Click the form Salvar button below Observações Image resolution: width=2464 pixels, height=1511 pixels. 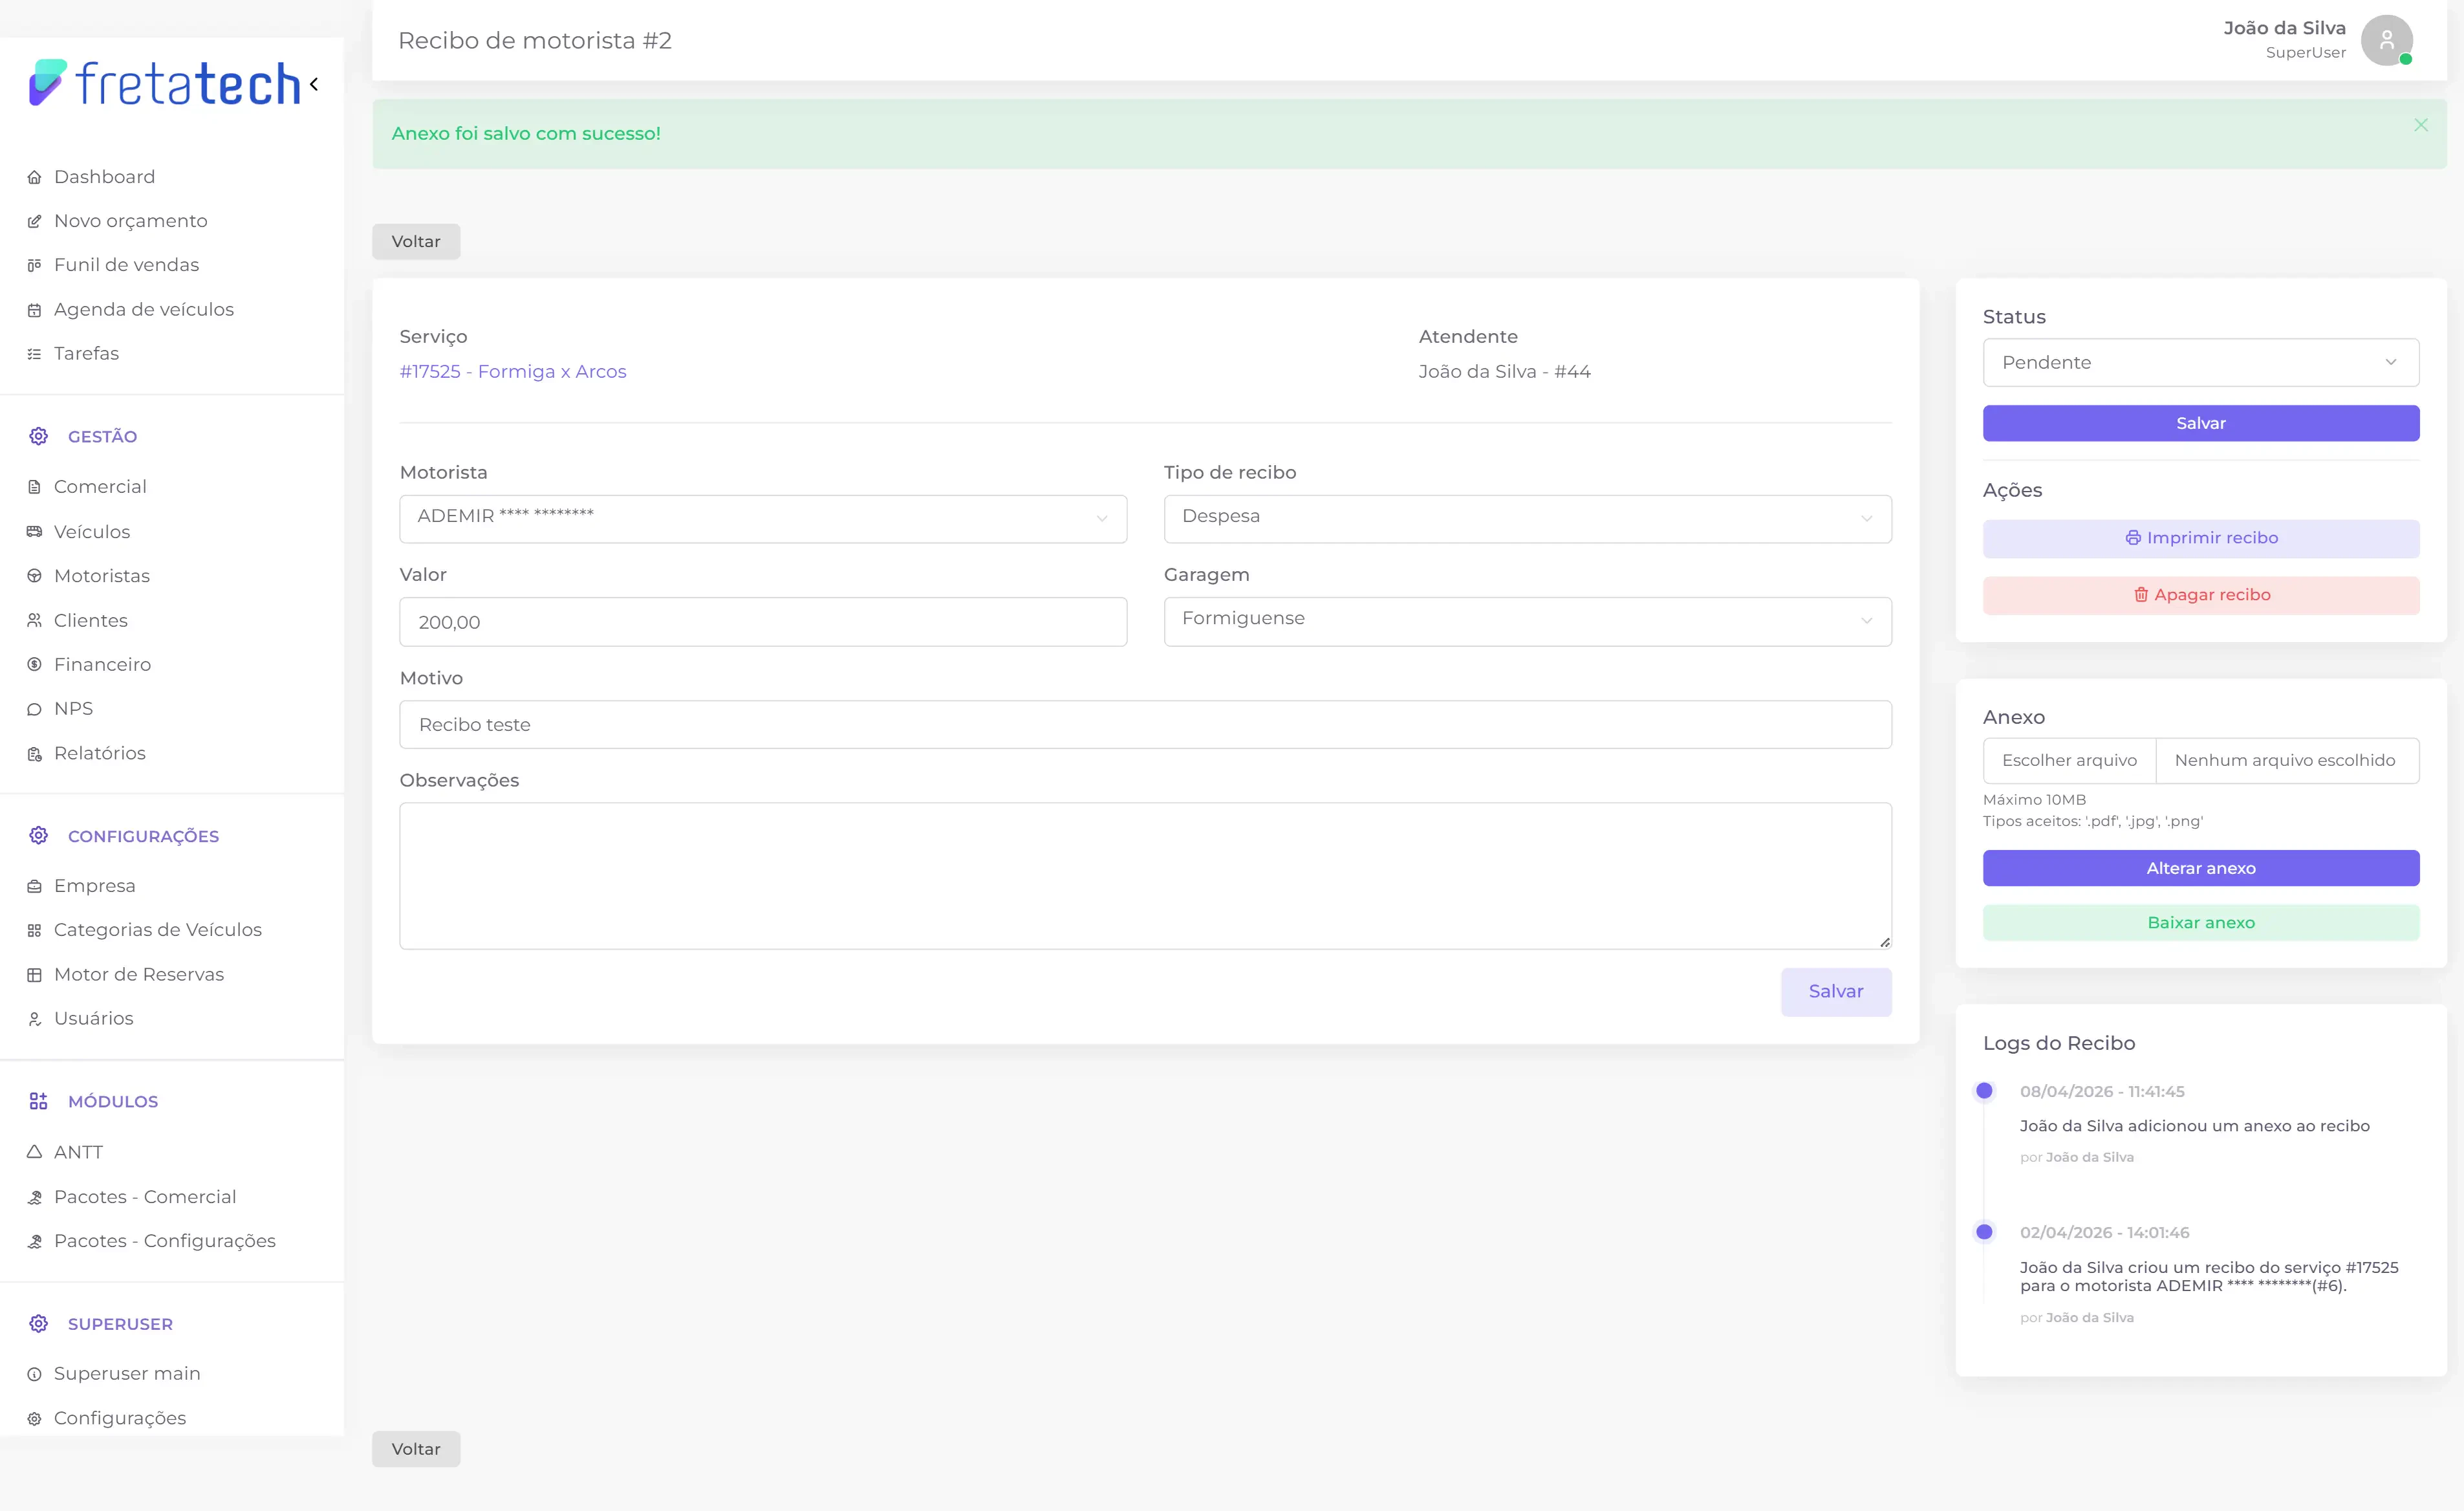(x=1836, y=991)
